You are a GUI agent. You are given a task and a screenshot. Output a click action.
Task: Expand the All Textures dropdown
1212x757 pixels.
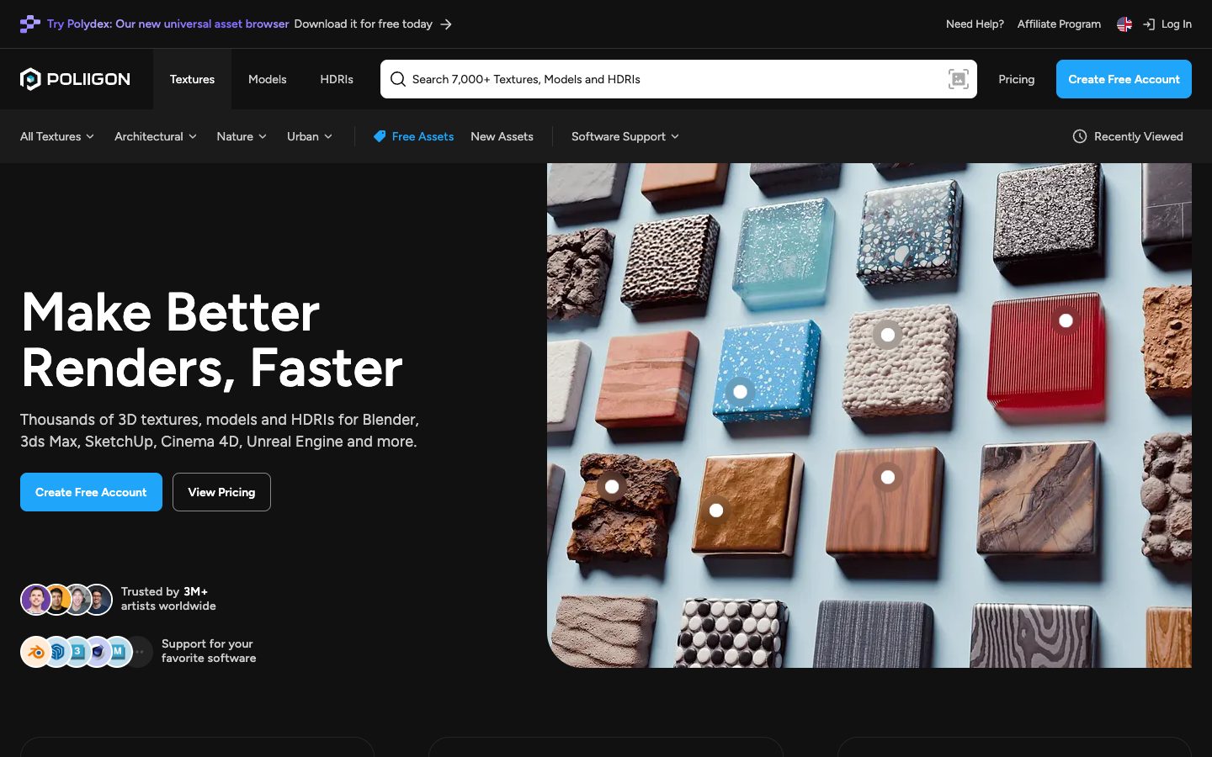[x=57, y=136]
